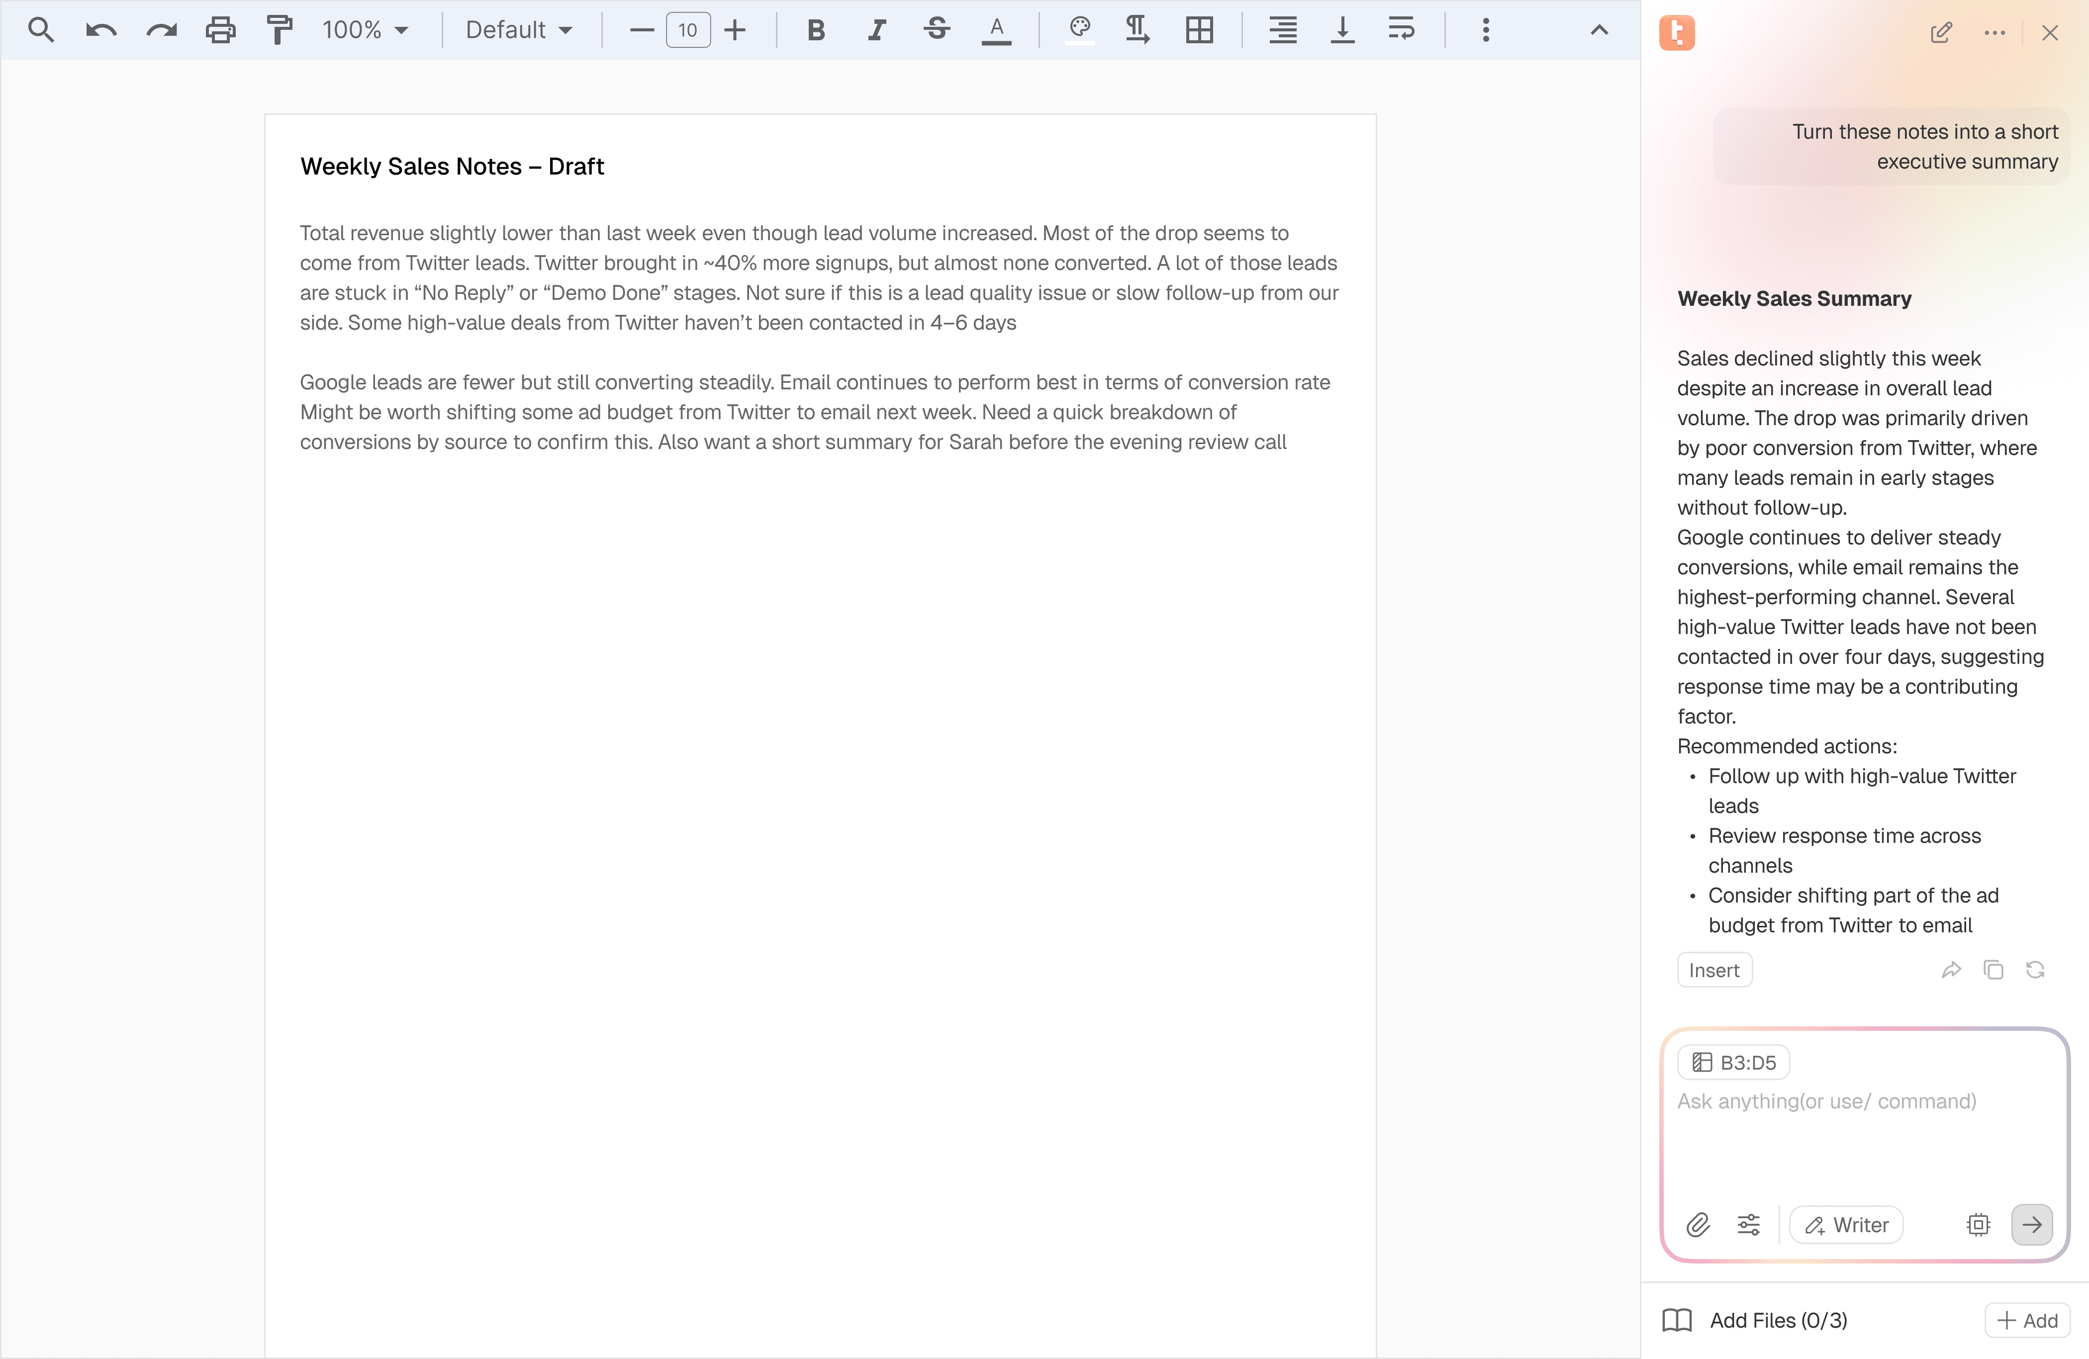Open the more toolbar options menu

(1485, 30)
